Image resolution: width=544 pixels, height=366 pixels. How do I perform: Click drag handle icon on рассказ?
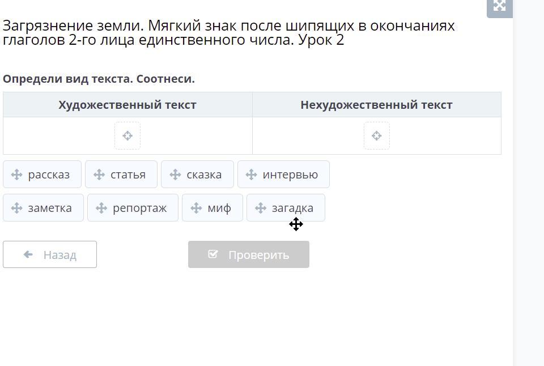point(16,175)
